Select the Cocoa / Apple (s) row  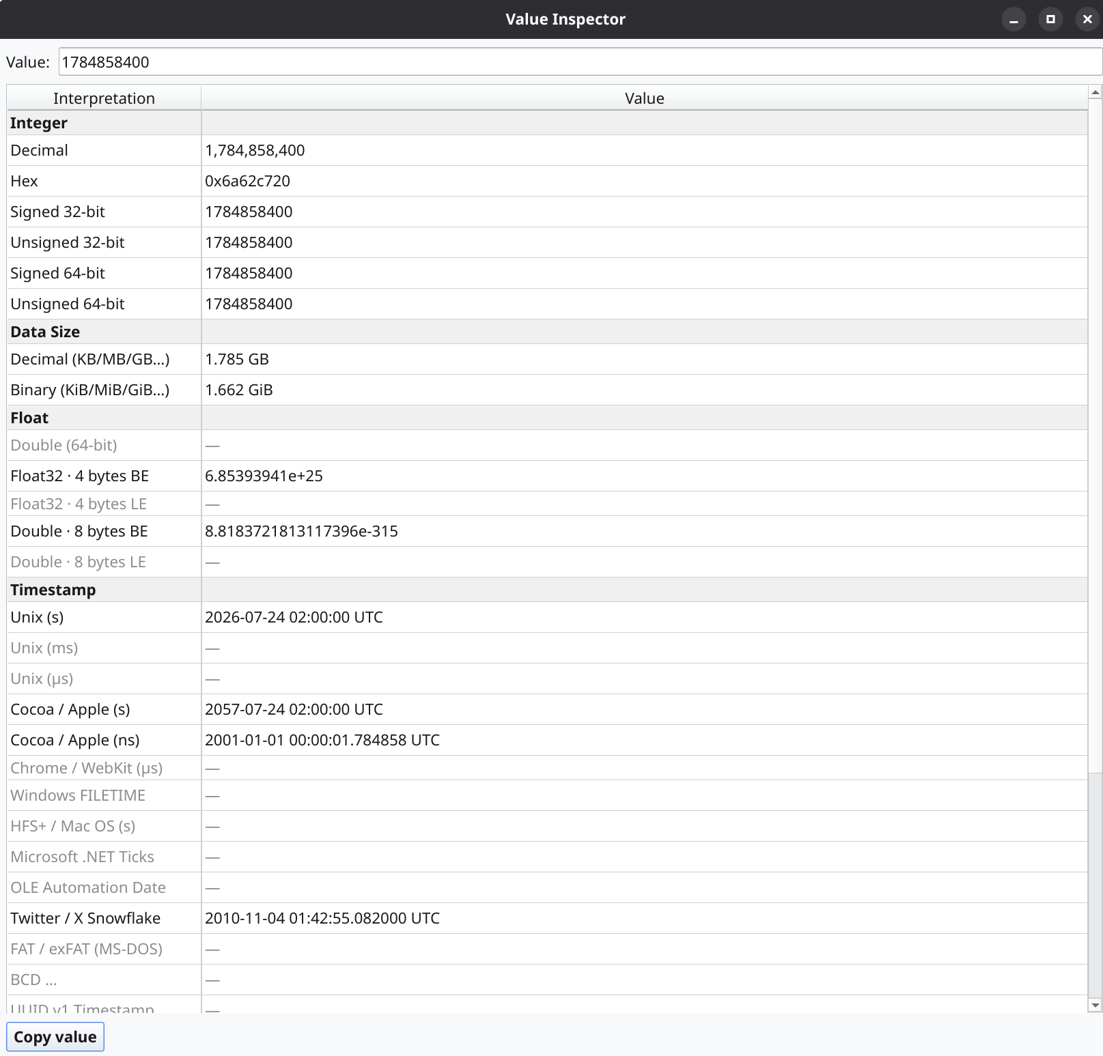(547, 709)
